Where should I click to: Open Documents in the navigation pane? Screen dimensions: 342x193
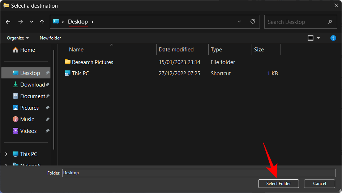[29, 96]
